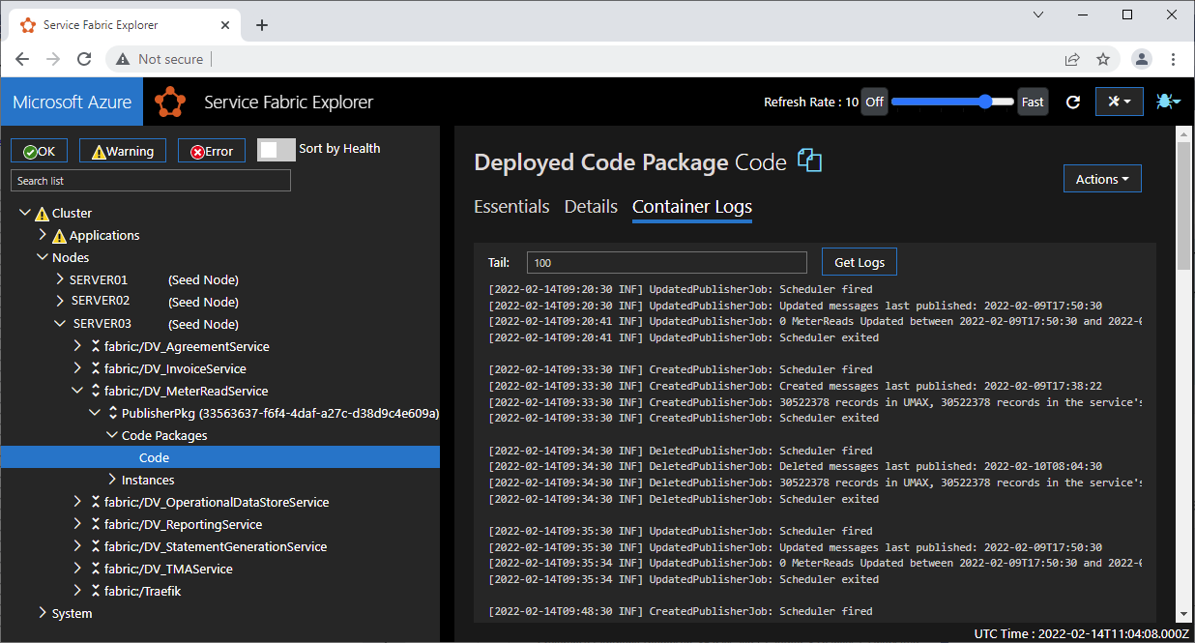
Task: Expand the fabric:/DV_ReportingService node
Action: (77, 523)
